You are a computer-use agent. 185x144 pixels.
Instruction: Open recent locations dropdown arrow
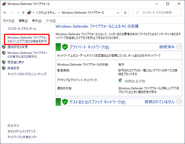click(18, 13)
